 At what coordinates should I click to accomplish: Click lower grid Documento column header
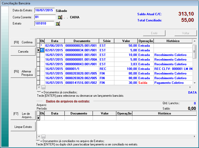point(79,113)
